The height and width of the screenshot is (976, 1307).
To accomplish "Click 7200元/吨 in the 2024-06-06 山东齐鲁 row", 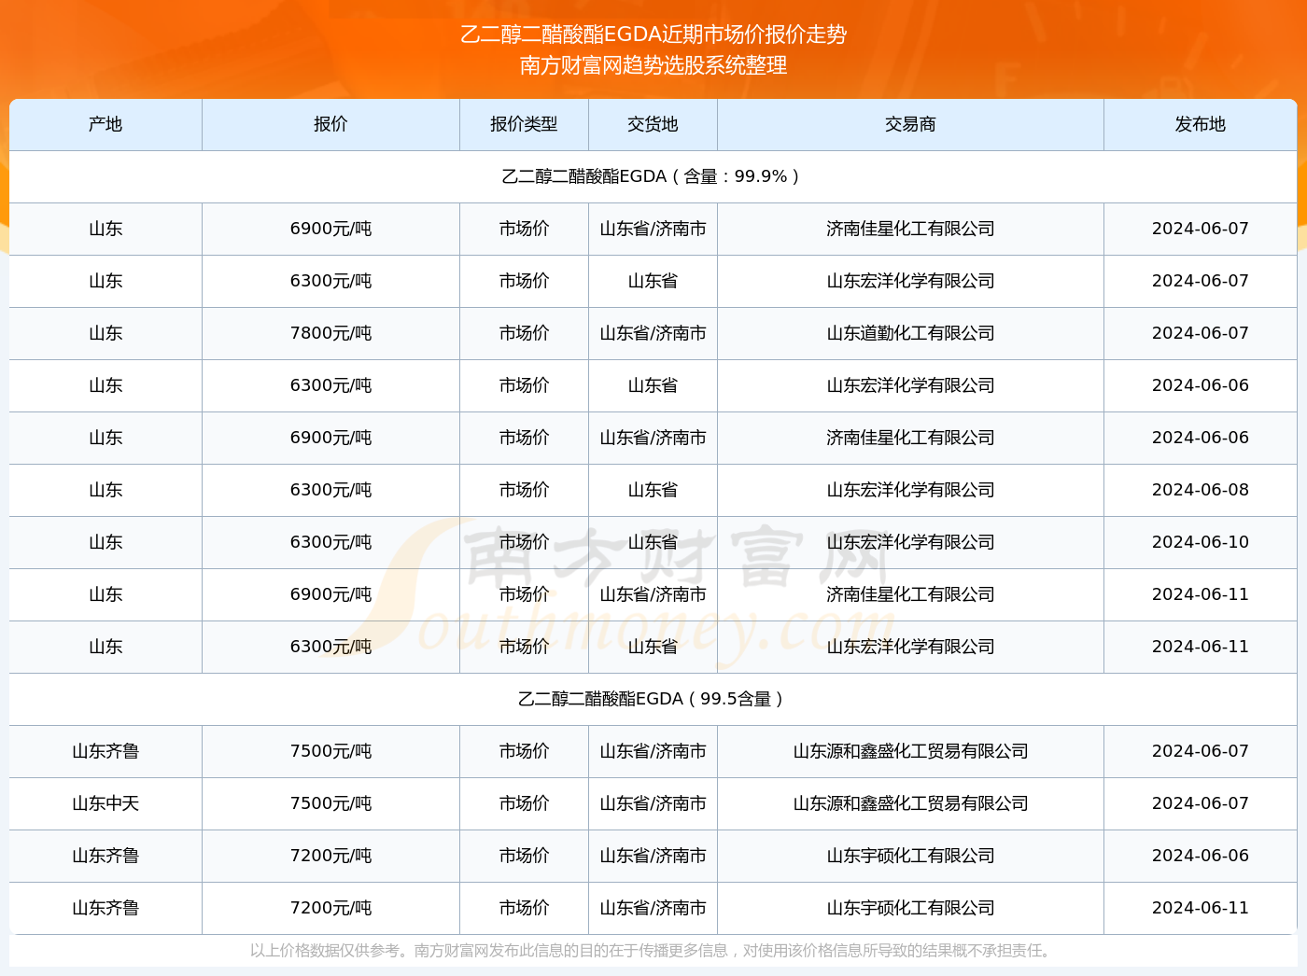I will point(330,856).
